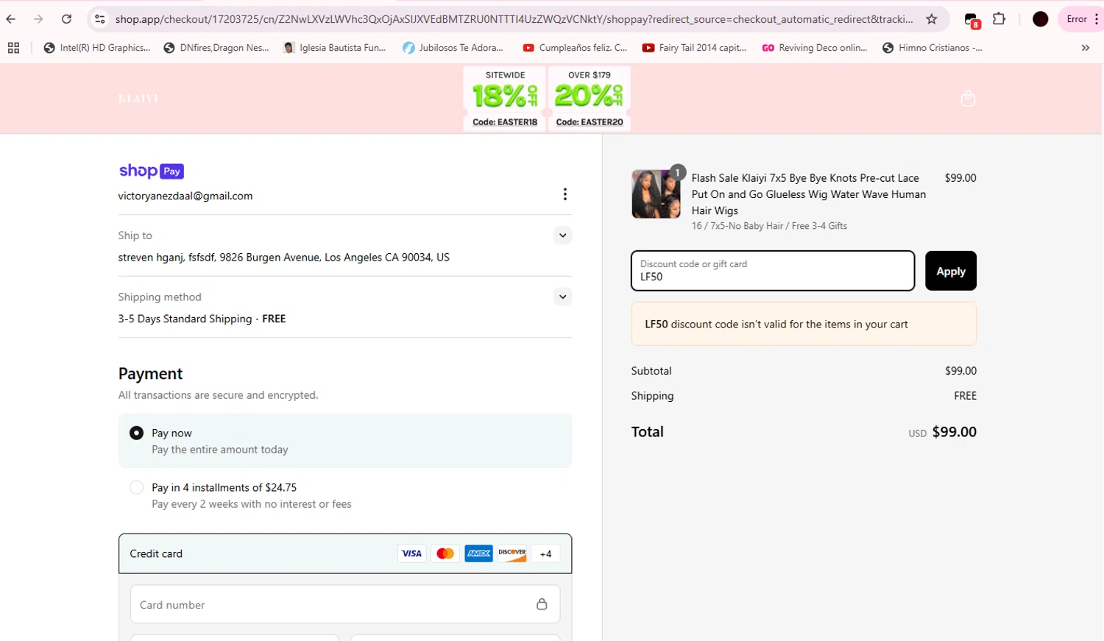Open DNfires, Dragon Nes bookmark
The width and height of the screenshot is (1104, 641).
coord(216,48)
